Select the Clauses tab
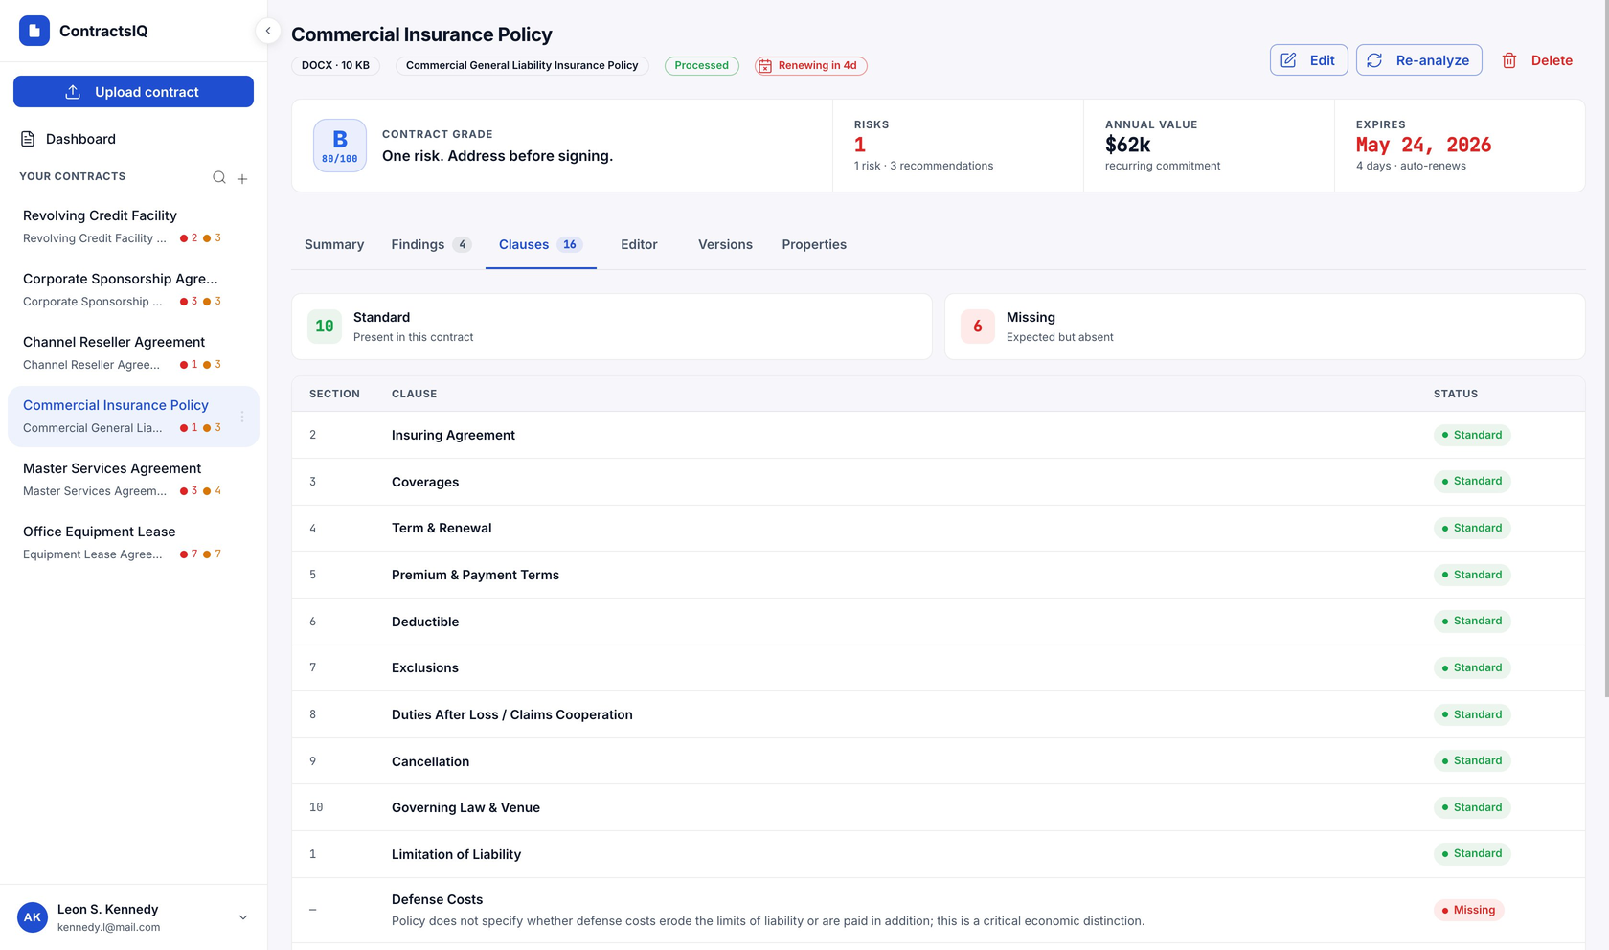 [540, 245]
